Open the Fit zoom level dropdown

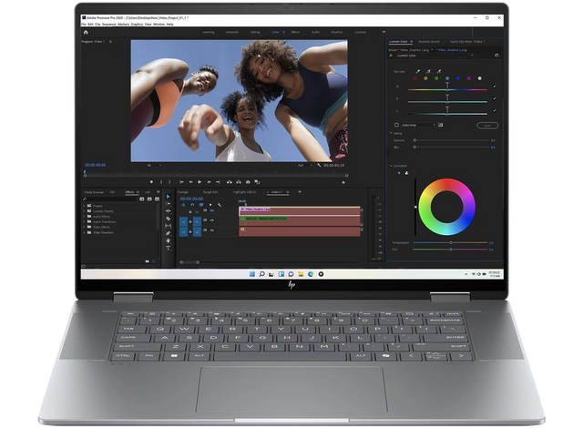(x=154, y=165)
